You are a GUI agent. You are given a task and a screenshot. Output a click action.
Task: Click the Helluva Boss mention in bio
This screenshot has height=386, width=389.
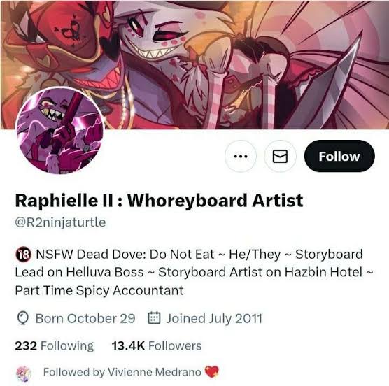105,272
